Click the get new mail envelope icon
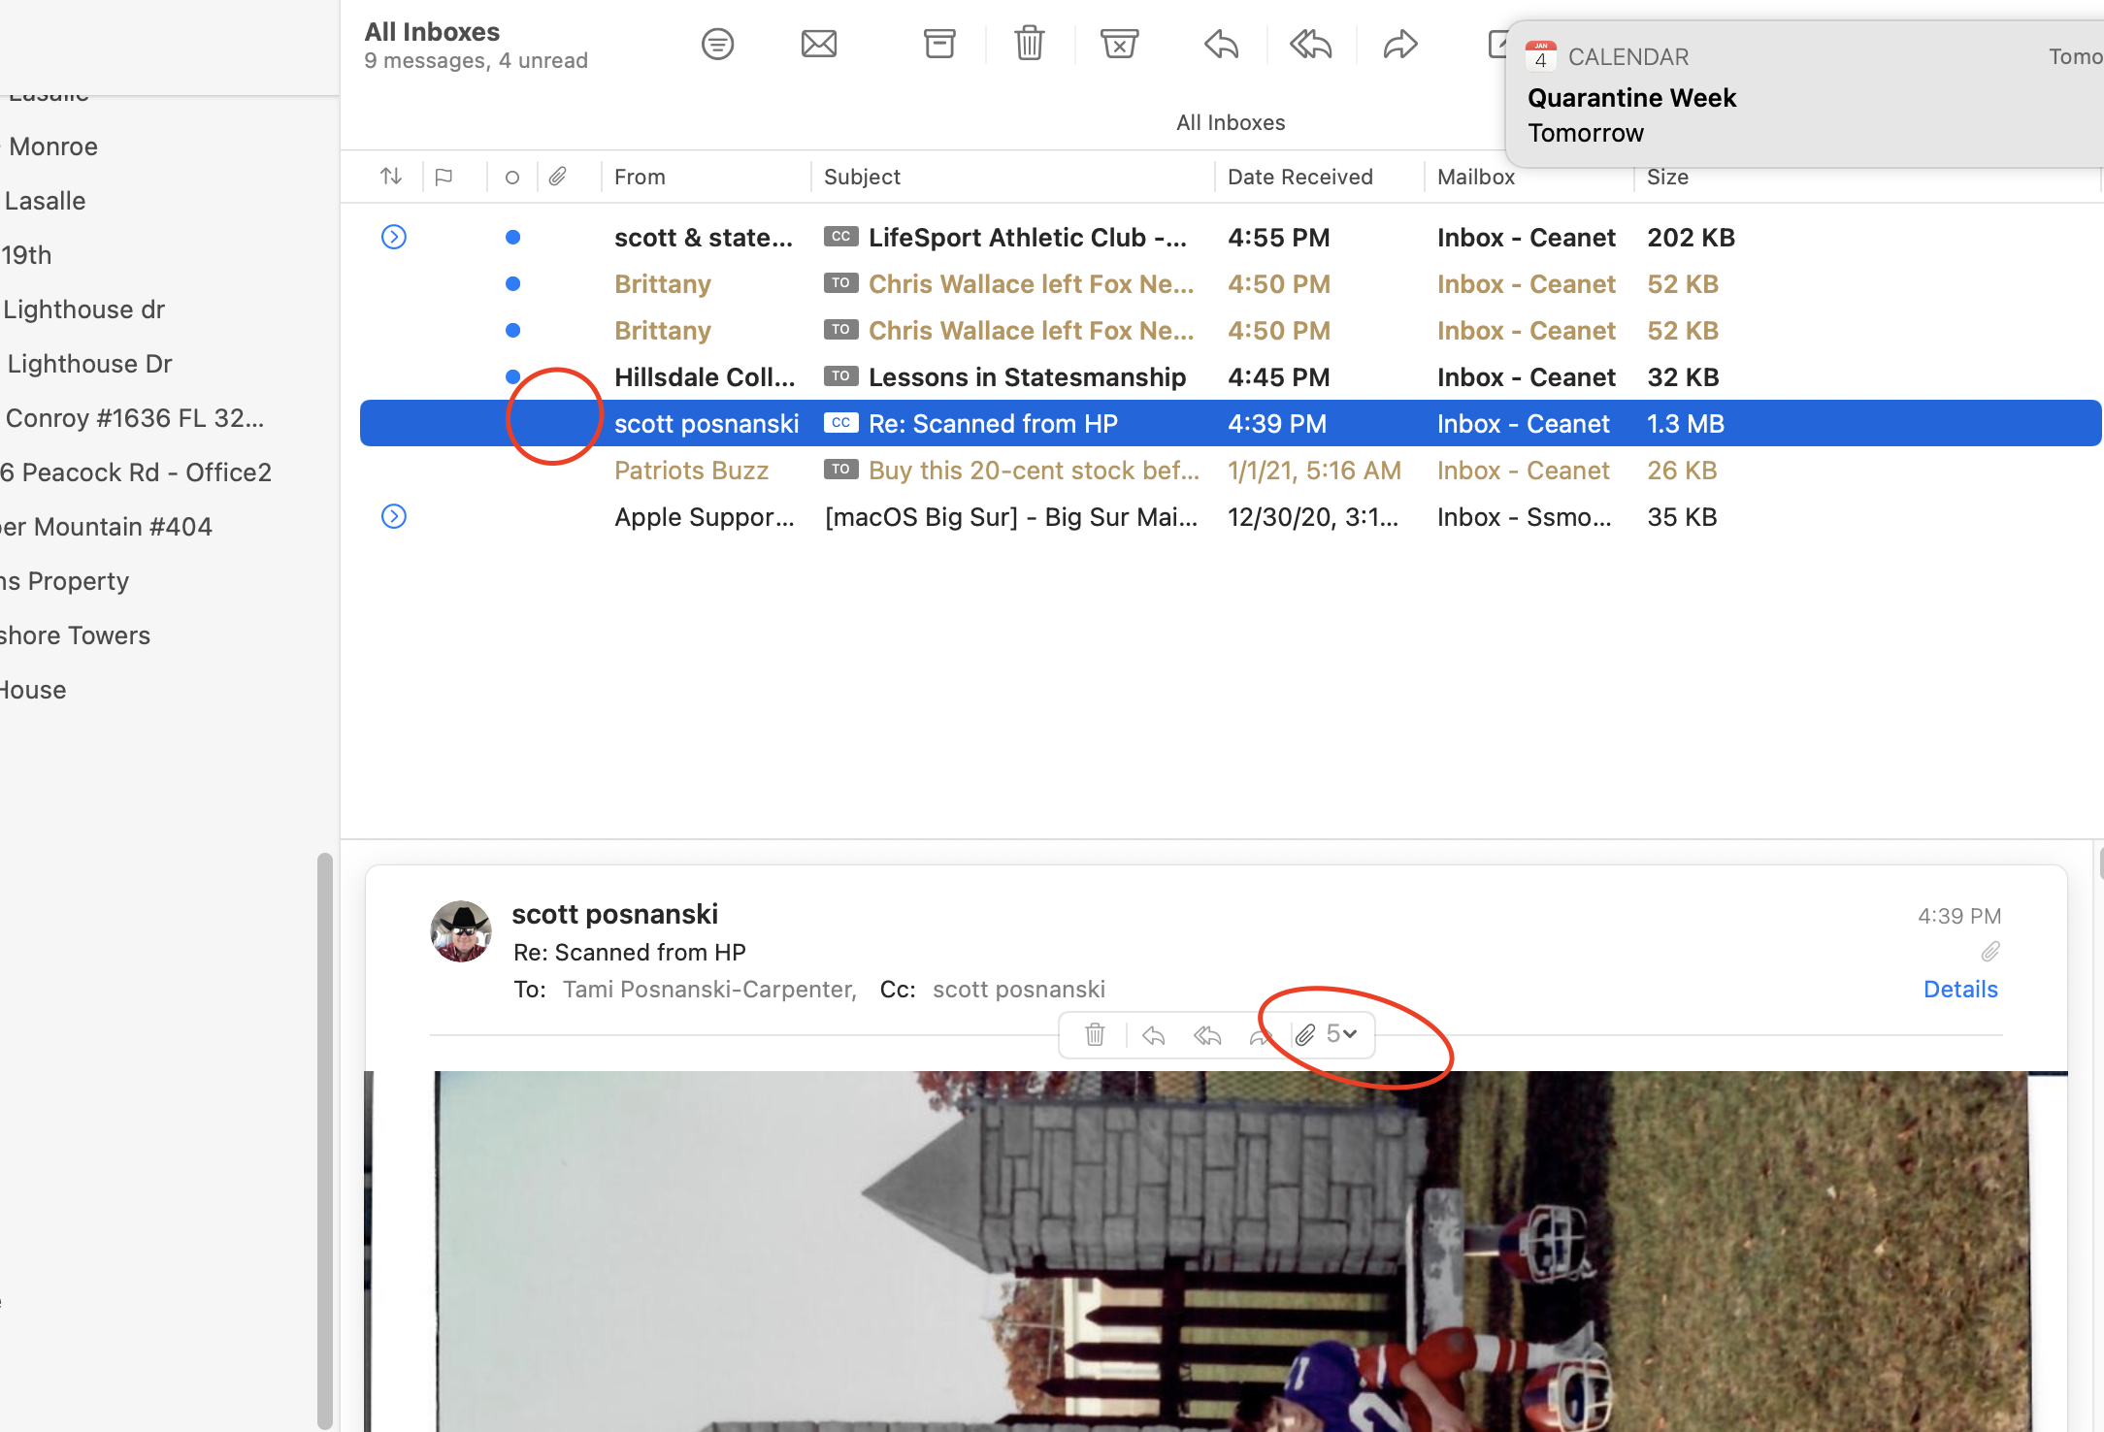2104x1432 pixels. pyautogui.click(x=818, y=44)
